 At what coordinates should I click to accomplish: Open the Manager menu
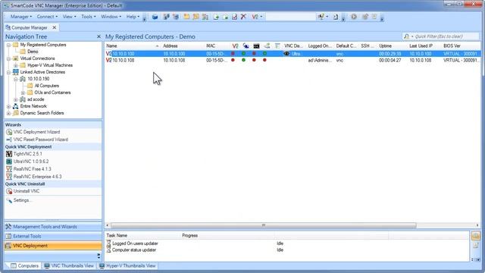tap(20, 17)
